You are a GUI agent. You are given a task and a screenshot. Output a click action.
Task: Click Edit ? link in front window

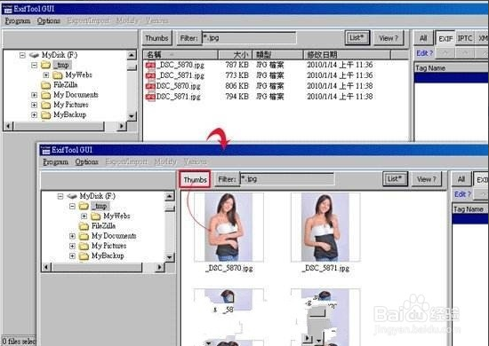tap(462, 194)
